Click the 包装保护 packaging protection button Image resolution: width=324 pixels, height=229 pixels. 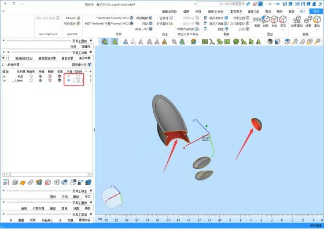tap(72, 24)
